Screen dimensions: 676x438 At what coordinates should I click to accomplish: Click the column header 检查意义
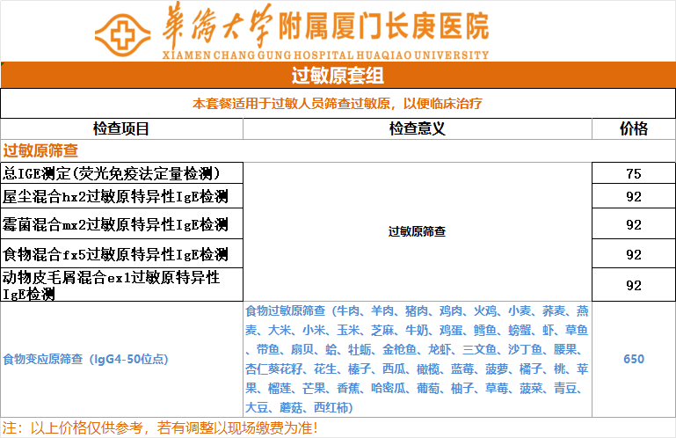(x=417, y=128)
